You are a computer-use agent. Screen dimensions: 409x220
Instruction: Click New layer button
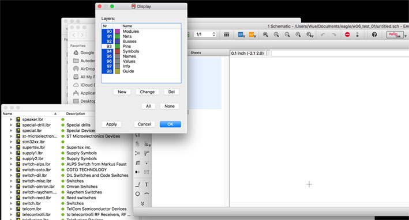[x=122, y=92]
